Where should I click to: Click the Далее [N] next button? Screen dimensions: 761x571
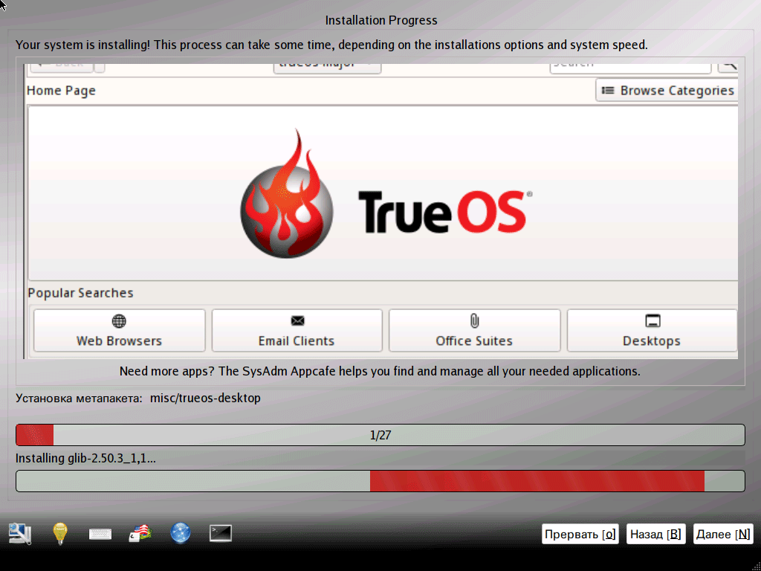(723, 534)
